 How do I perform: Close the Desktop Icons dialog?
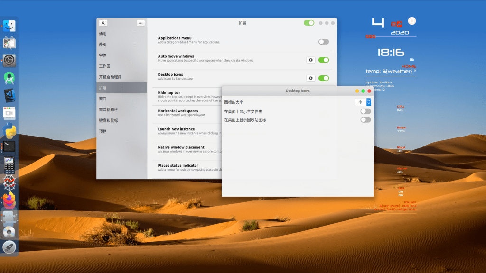369,91
